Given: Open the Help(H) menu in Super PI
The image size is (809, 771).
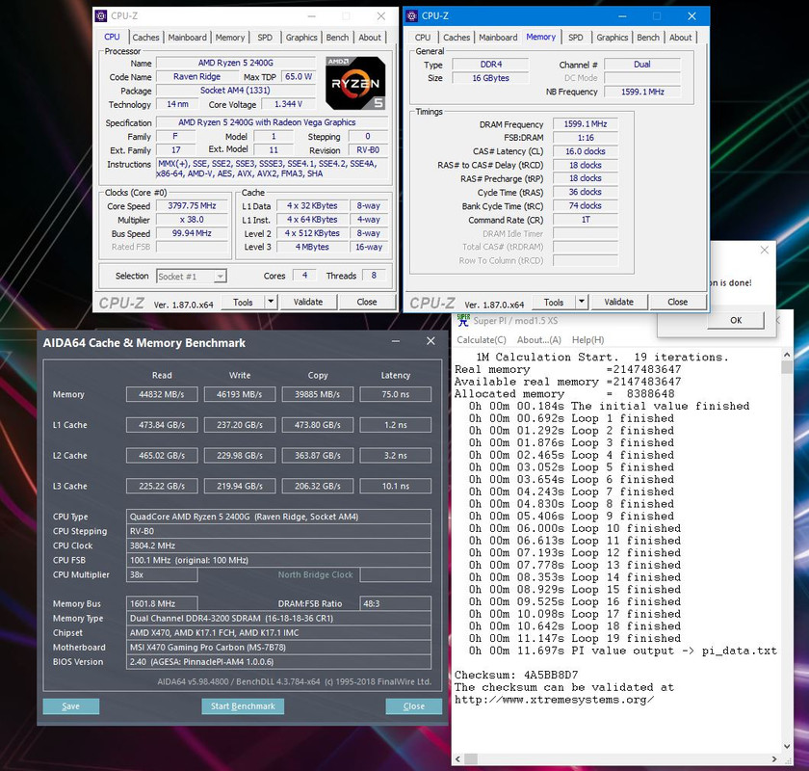Looking at the screenshot, I should [587, 340].
